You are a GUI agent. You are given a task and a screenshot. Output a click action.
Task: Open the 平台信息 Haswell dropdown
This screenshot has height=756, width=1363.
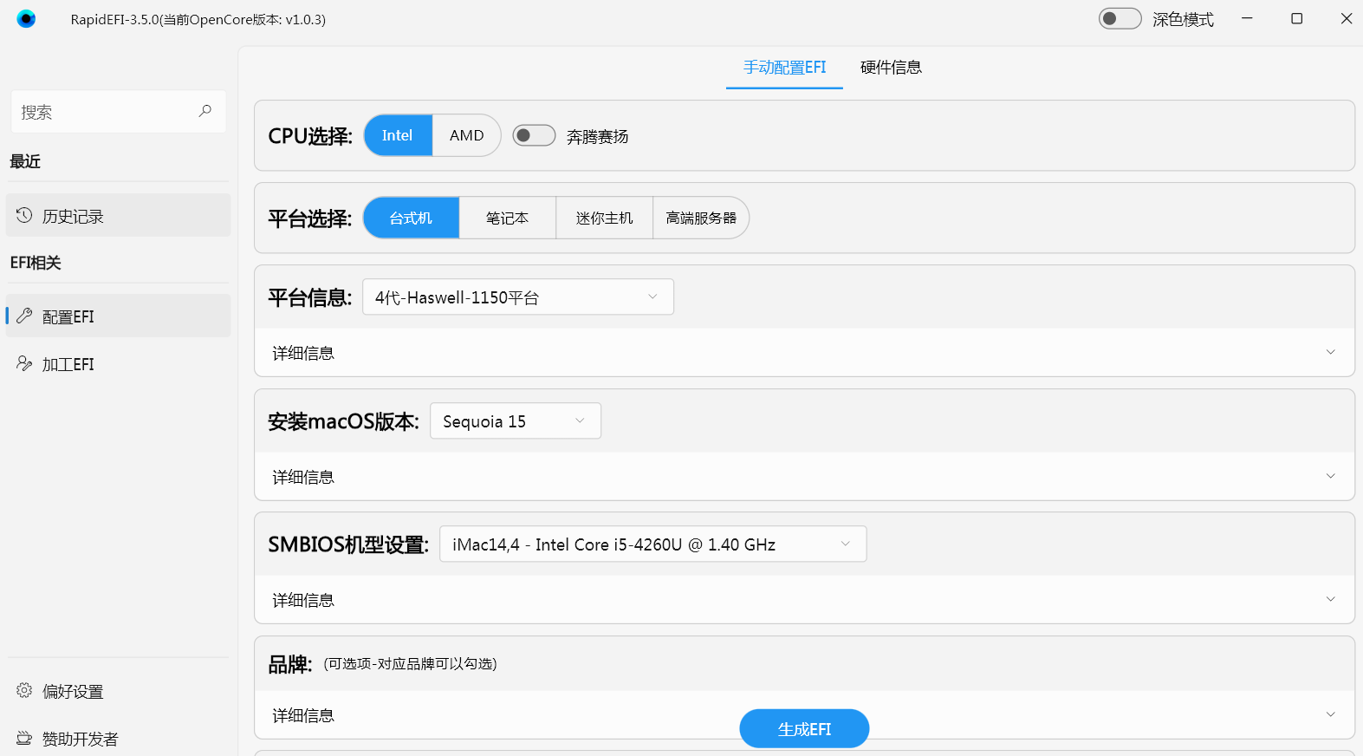tap(518, 297)
